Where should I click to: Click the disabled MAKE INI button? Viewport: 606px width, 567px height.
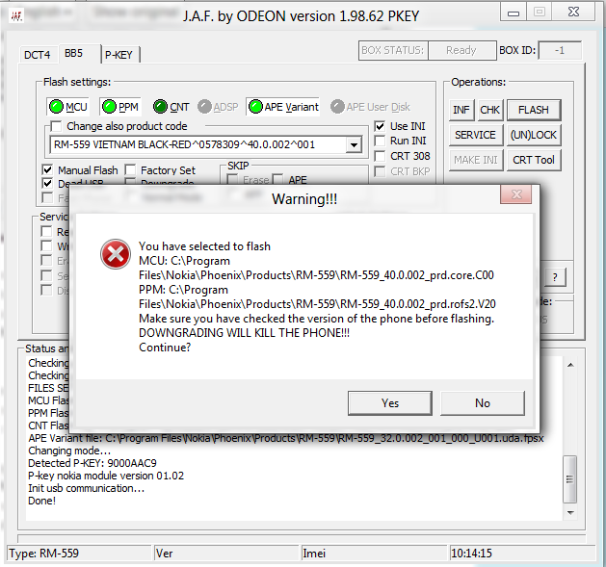(x=475, y=160)
